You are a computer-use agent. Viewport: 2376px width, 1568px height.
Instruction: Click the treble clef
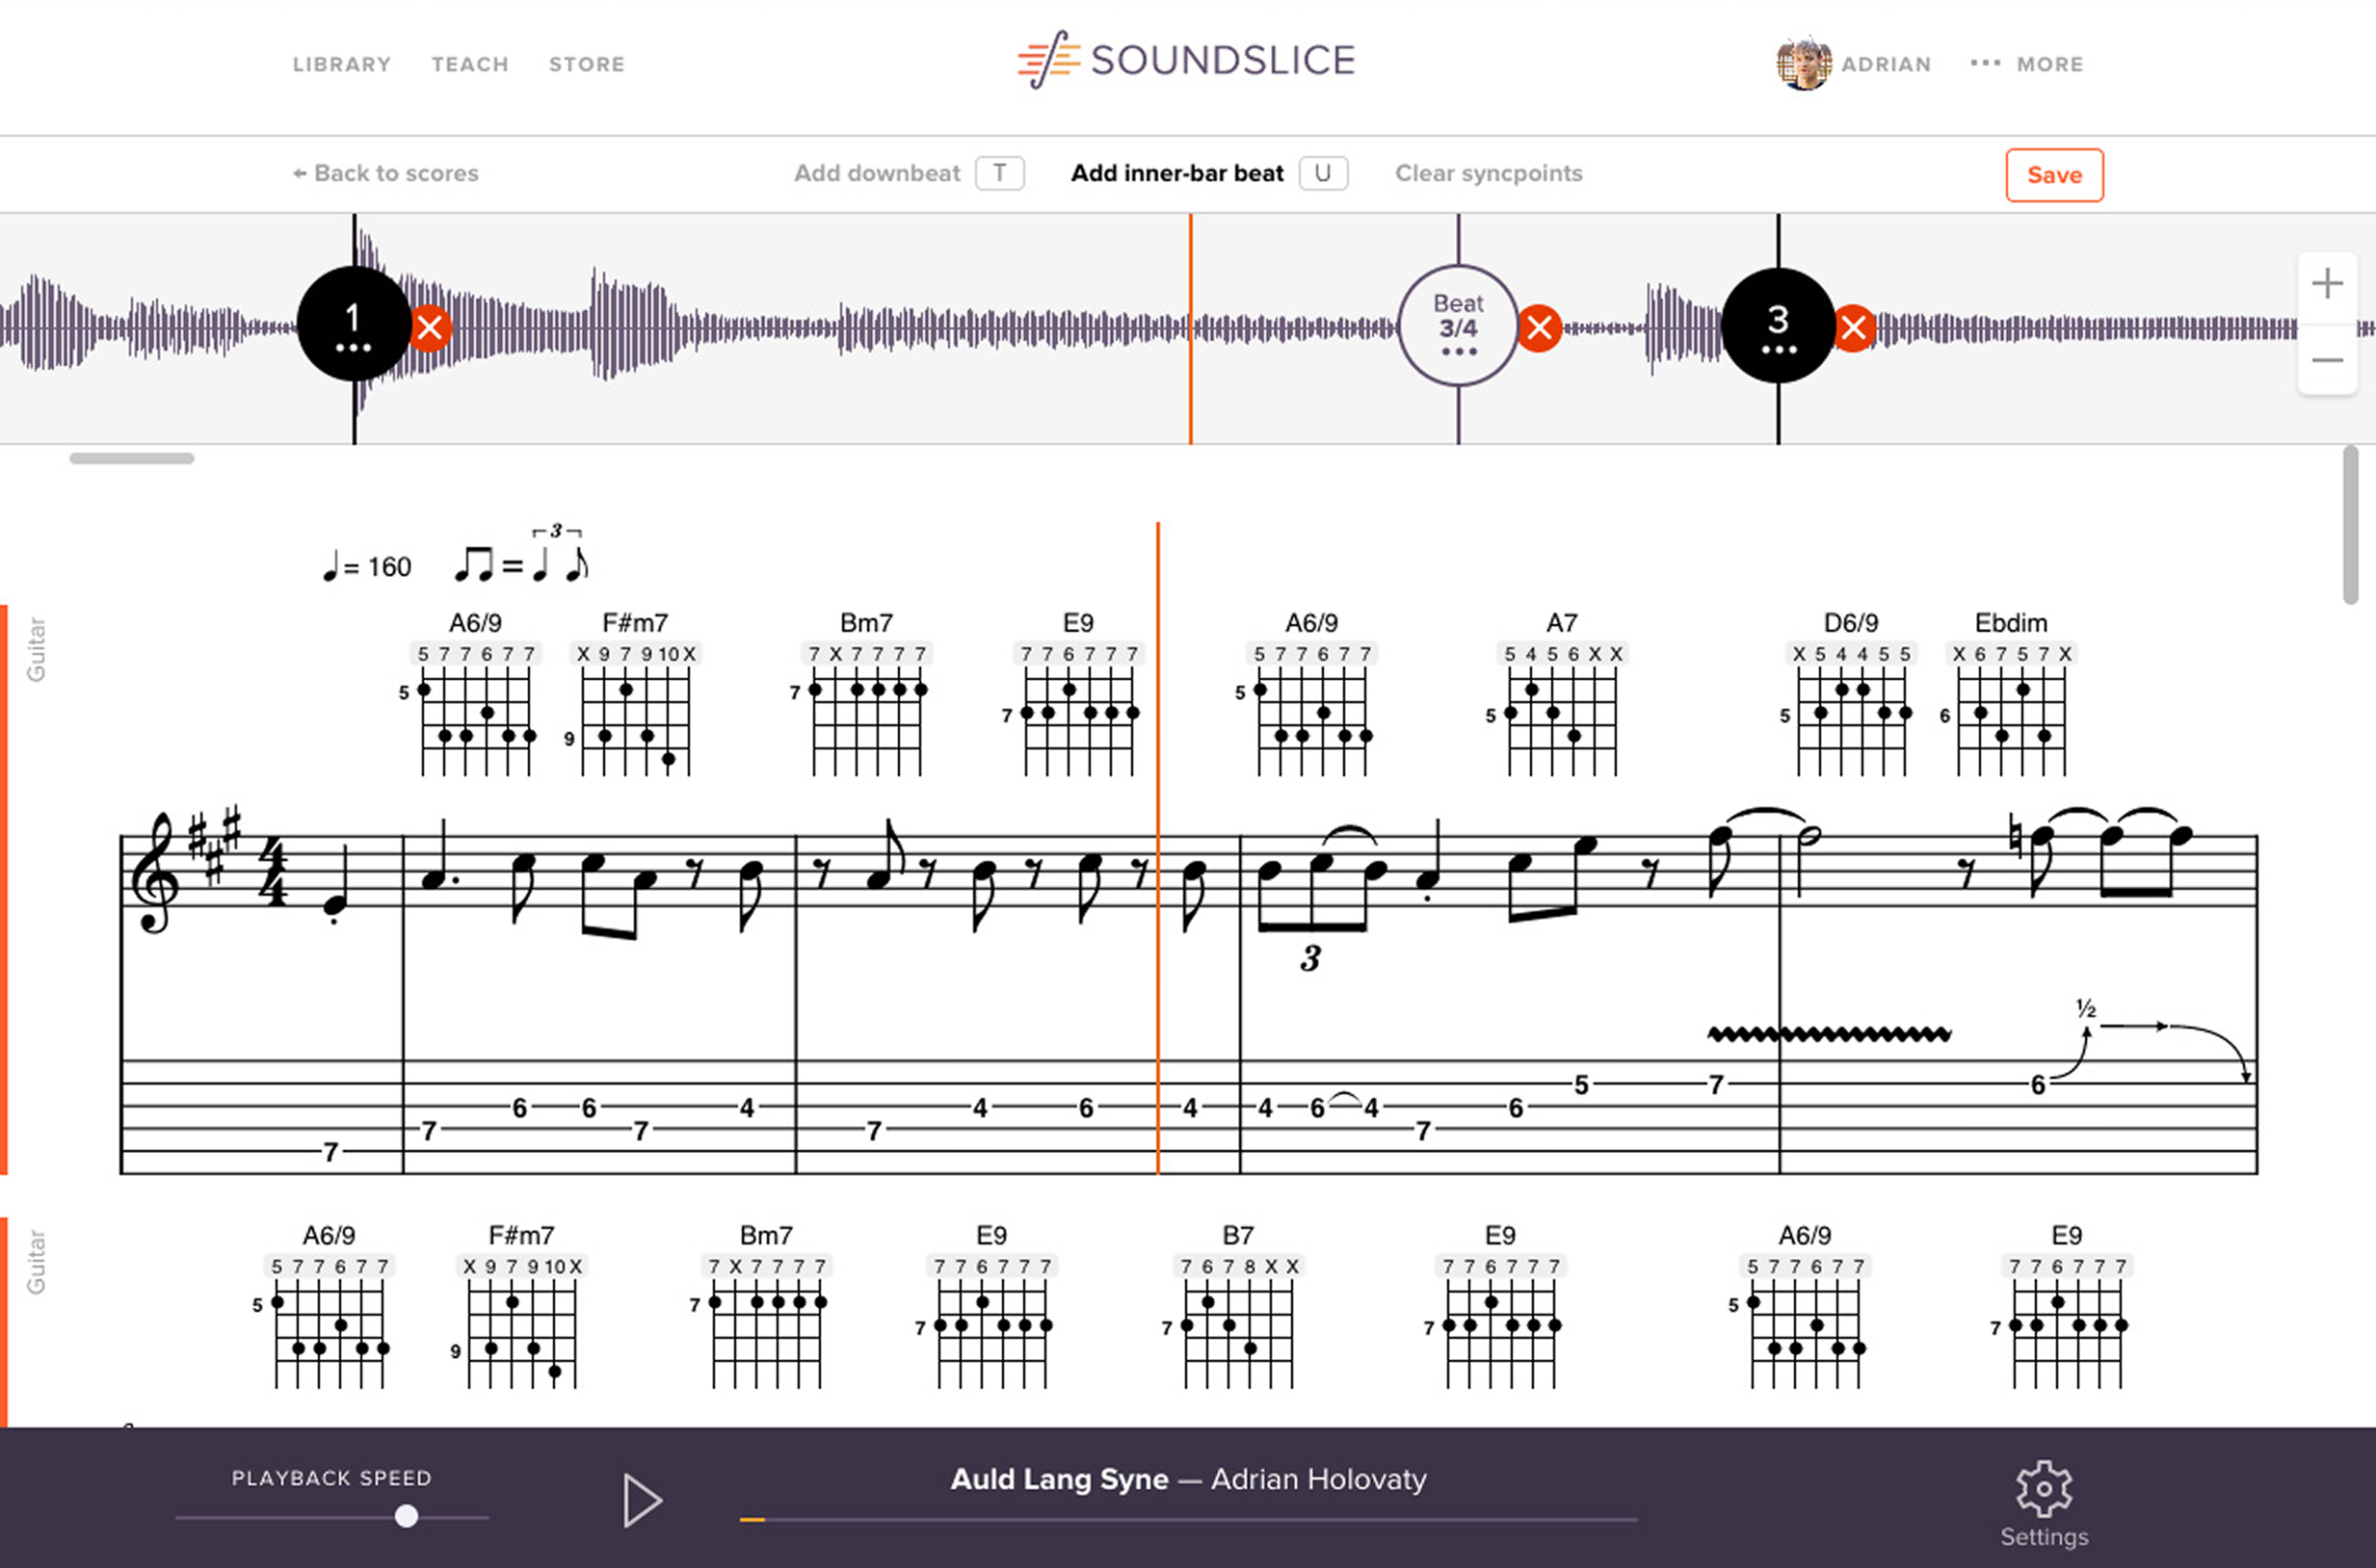pos(157,873)
